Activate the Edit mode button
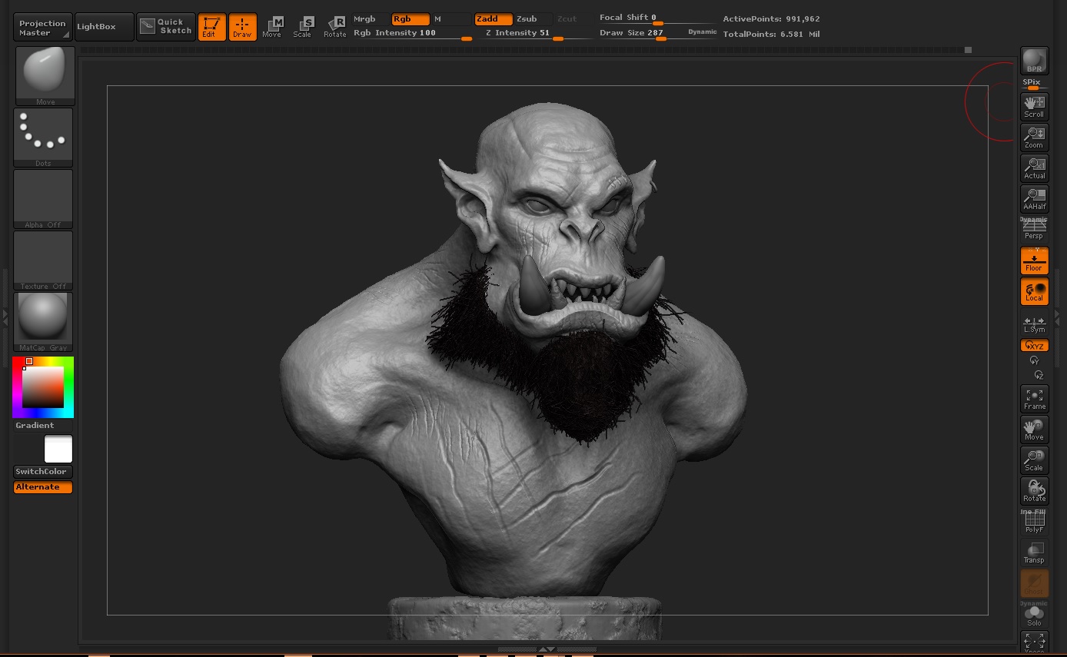Image resolution: width=1067 pixels, height=657 pixels. (211, 27)
